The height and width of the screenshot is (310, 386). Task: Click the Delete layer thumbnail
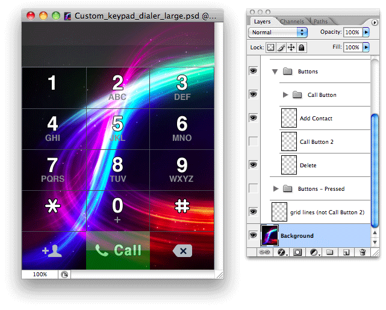289,165
